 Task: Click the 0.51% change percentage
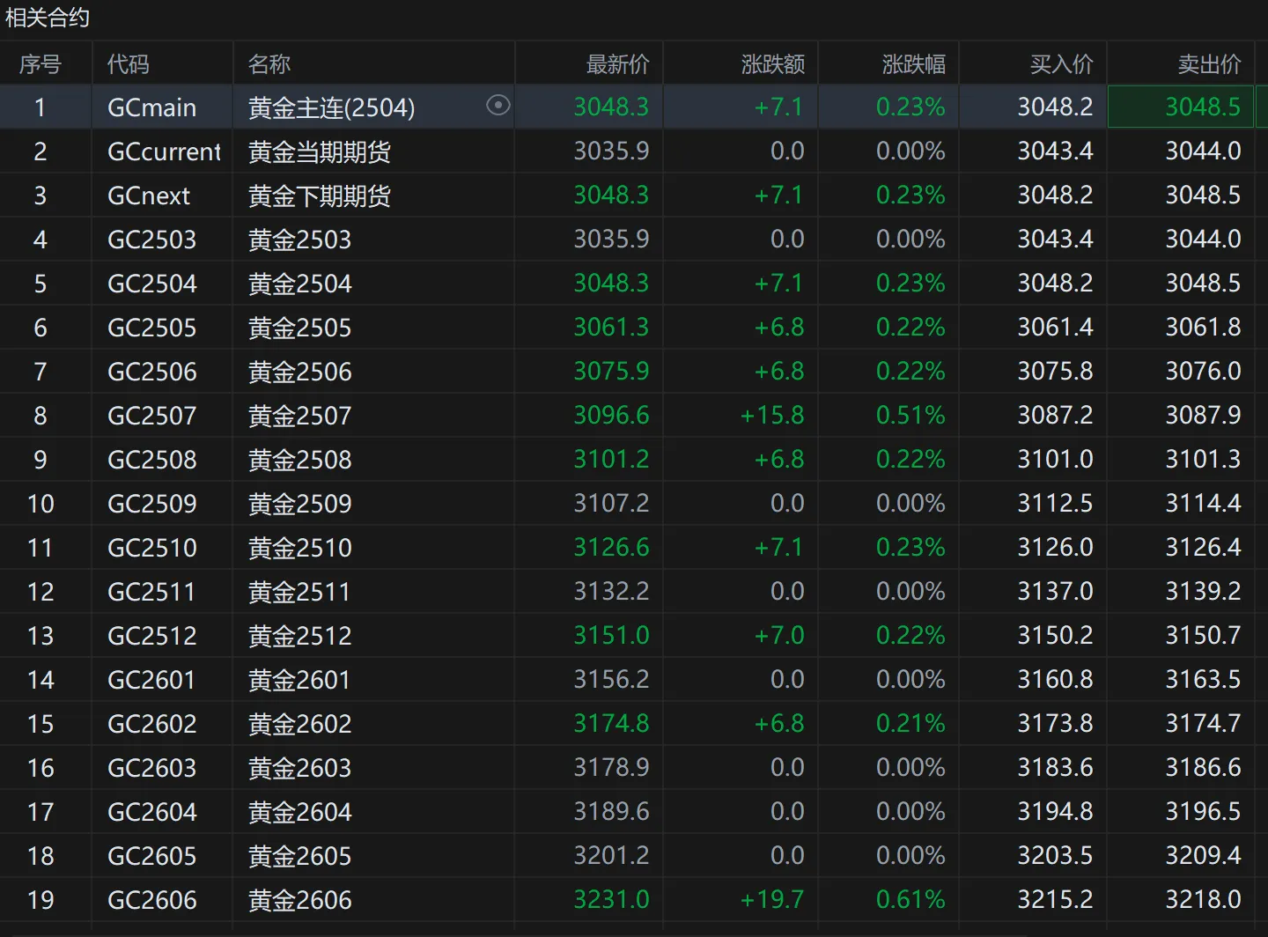[910, 415]
